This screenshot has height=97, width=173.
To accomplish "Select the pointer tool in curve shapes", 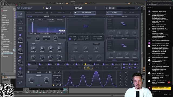I will (x=120, y=72).
